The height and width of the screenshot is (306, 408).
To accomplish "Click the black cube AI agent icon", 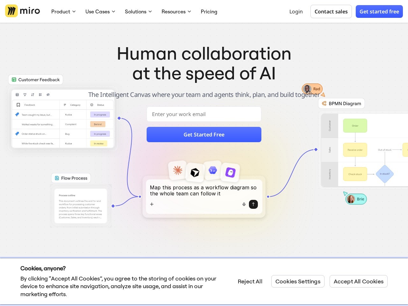I will pyautogui.click(x=195, y=172).
